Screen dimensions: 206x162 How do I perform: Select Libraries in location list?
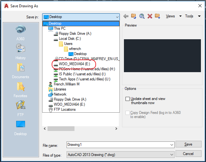pos(57,89)
